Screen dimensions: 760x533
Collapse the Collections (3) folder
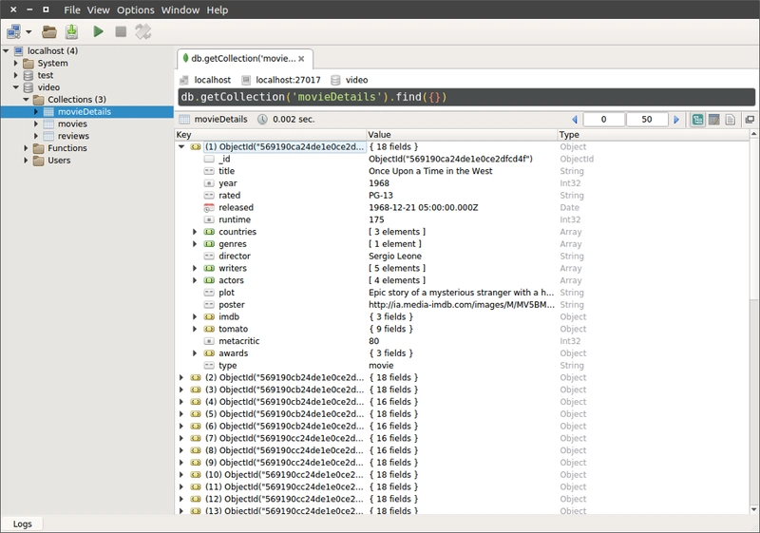coord(27,100)
